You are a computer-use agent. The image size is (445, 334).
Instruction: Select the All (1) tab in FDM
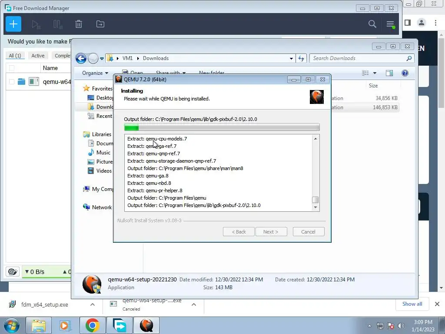15,56
